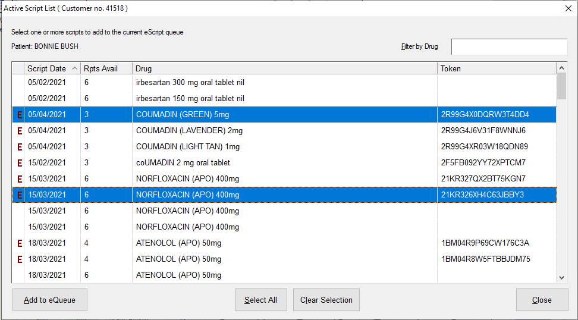
Task: Select the coUMADIN 2 mg oral tablet row
Action: tap(284, 162)
